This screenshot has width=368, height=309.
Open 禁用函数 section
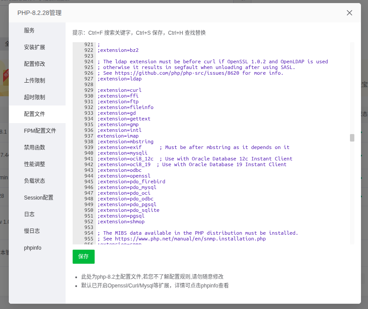click(x=34, y=147)
